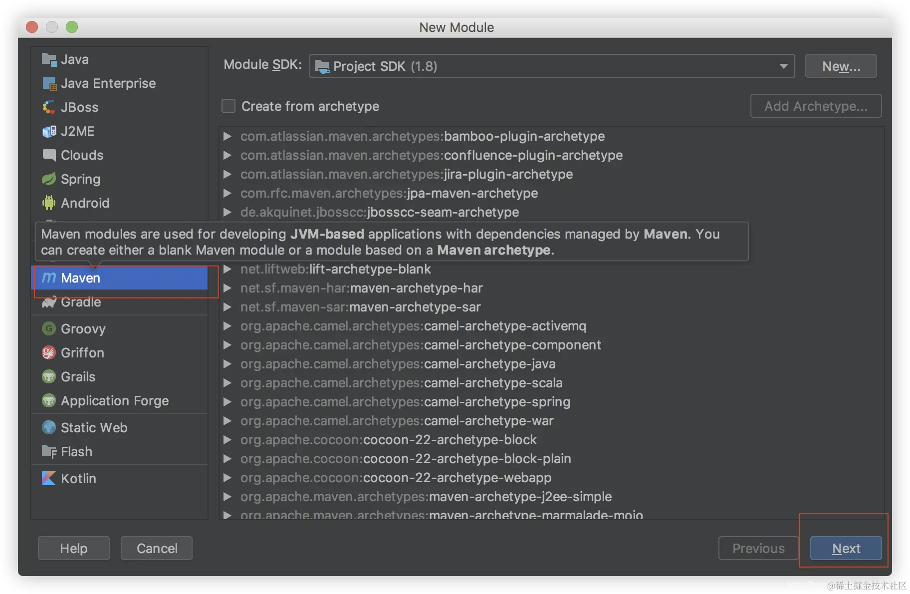
Task: Select the Java module type icon
Action: [49, 59]
